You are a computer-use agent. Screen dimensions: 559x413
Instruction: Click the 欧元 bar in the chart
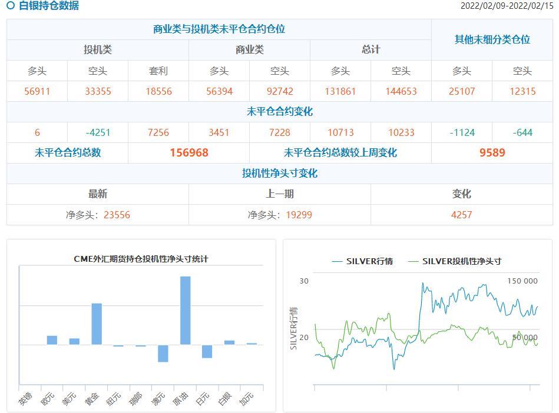[52, 340]
